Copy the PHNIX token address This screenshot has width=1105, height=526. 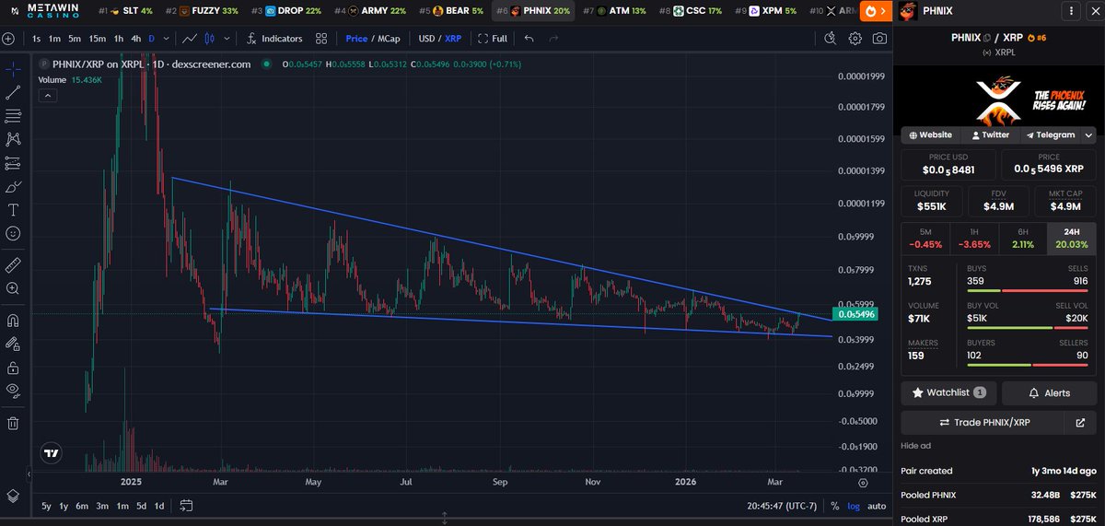[987, 38]
